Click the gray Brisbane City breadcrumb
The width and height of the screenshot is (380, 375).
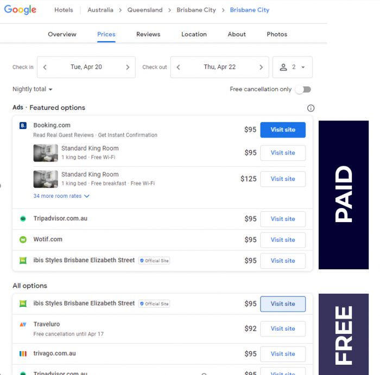(196, 10)
